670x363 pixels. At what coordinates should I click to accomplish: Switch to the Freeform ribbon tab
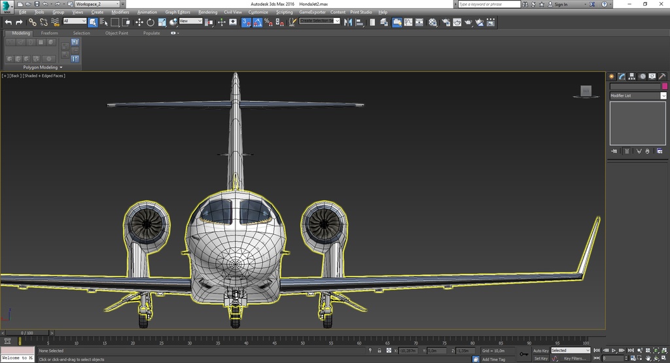[x=50, y=33]
